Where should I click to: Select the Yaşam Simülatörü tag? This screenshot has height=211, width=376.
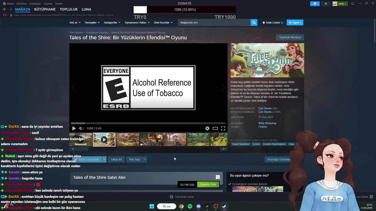pyautogui.click(x=241, y=144)
